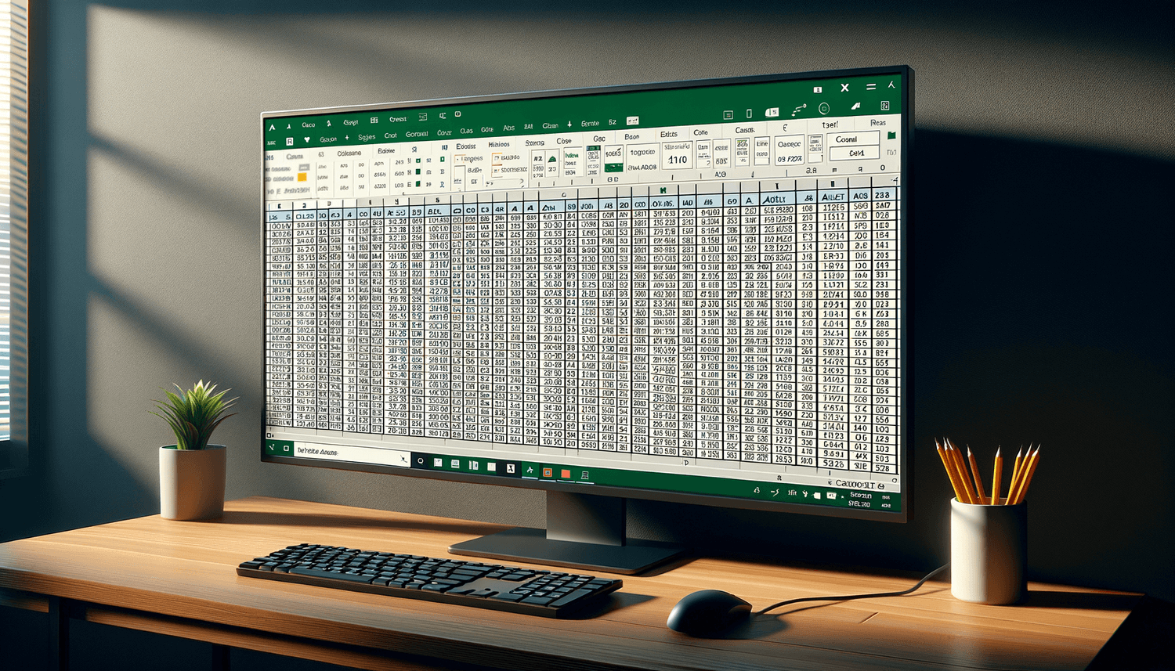Click the 'Stozin' clock in the system tray
The width and height of the screenshot is (1175, 671).
click(861, 496)
